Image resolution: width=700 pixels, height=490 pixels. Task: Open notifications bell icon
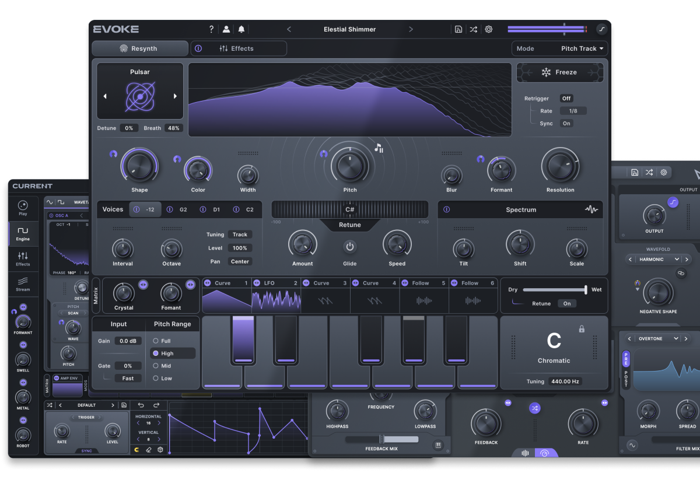click(242, 29)
